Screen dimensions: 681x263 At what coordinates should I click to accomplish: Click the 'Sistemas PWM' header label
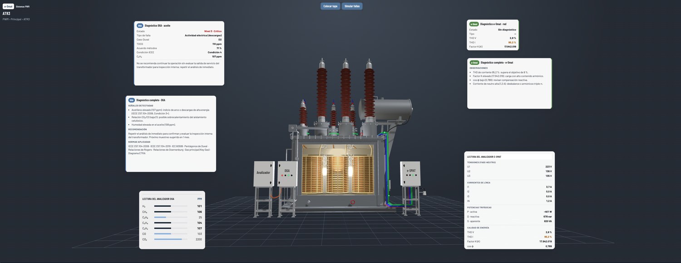pyautogui.click(x=23, y=7)
